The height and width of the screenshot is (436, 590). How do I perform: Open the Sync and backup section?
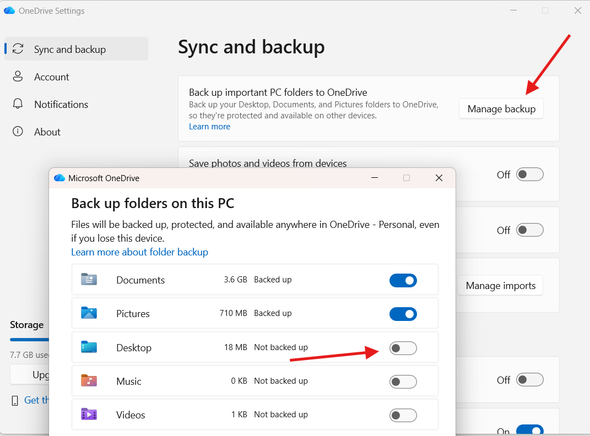point(69,49)
